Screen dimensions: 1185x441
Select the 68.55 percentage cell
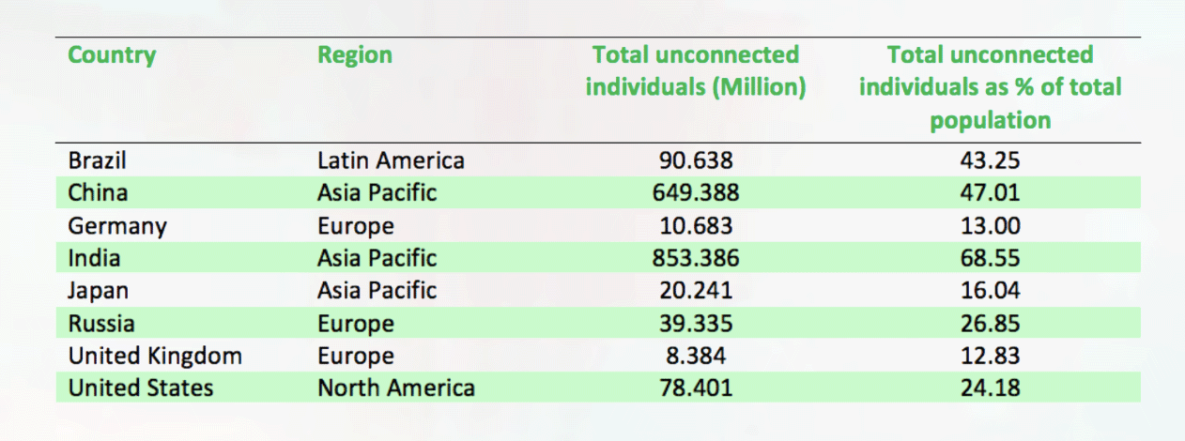(x=990, y=258)
